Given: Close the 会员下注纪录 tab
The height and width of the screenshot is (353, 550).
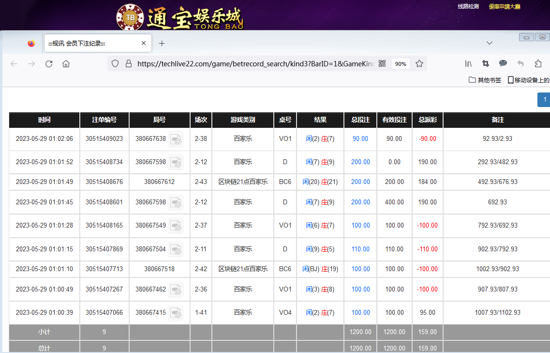Looking at the screenshot, I should 144,43.
